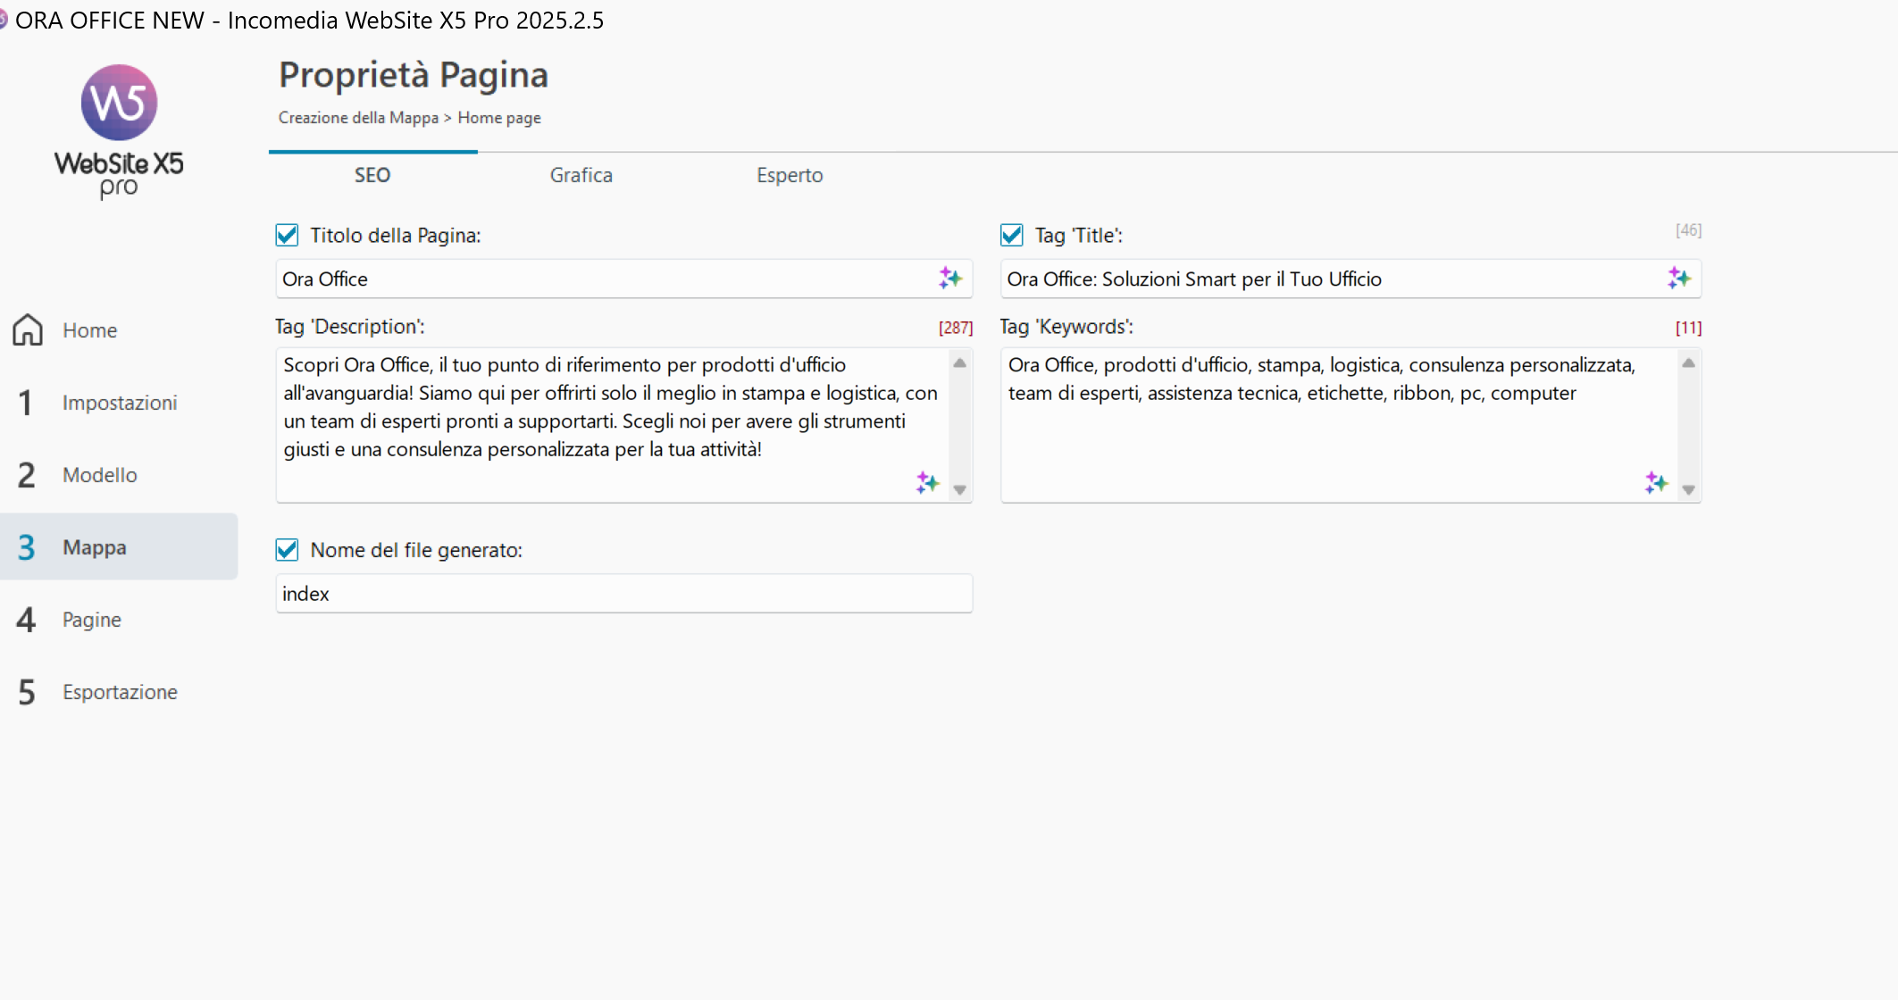This screenshot has width=1898, height=1000.
Task: Click the 'Proprietà Pagina' heading
Action: (x=414, y=75)
